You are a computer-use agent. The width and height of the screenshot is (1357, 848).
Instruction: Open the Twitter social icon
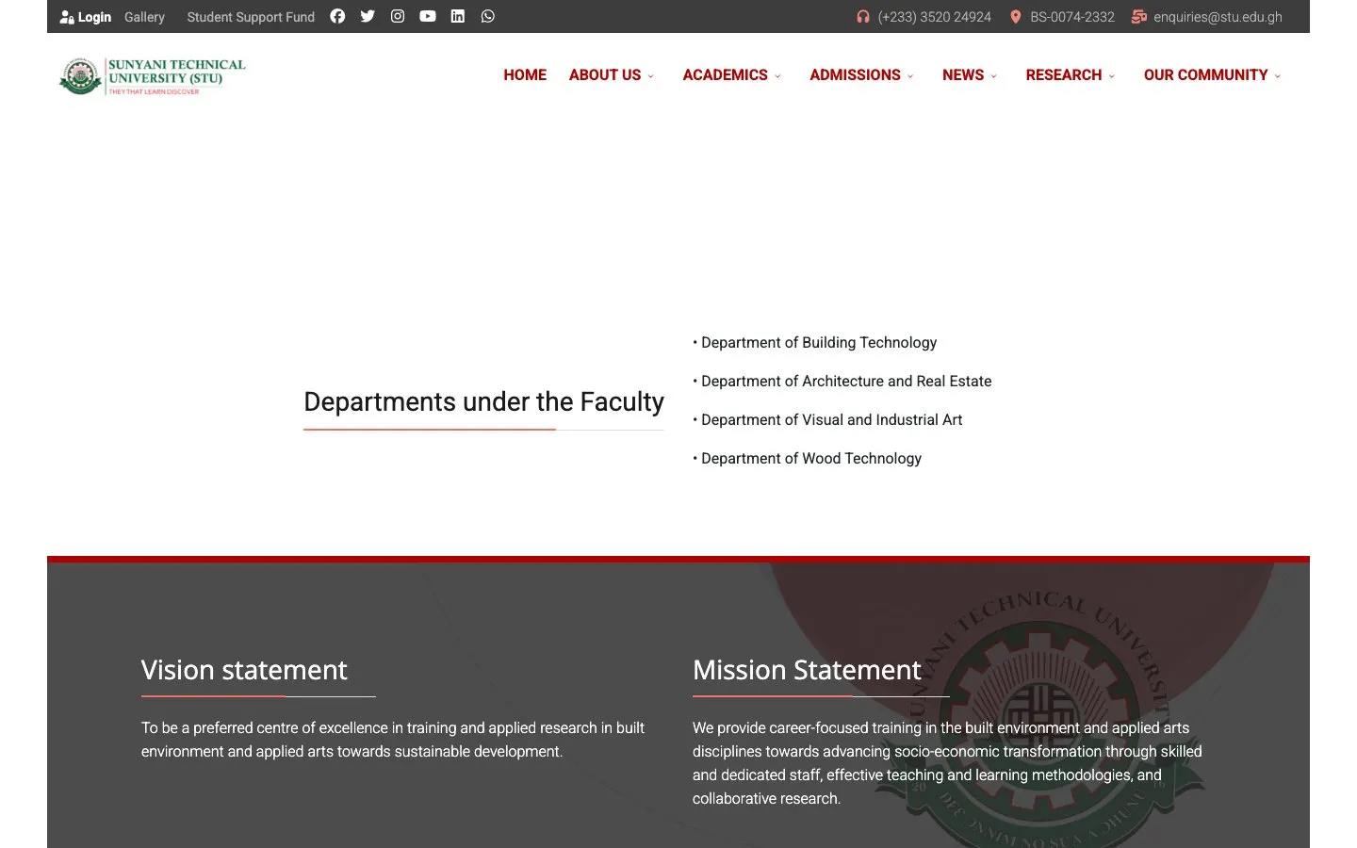coord(368,16)
